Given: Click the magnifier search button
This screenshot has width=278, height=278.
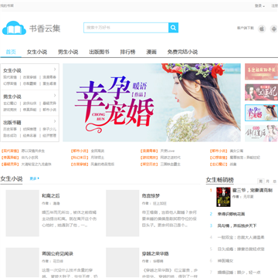Looking at the screenshot, I should (173, 28).
